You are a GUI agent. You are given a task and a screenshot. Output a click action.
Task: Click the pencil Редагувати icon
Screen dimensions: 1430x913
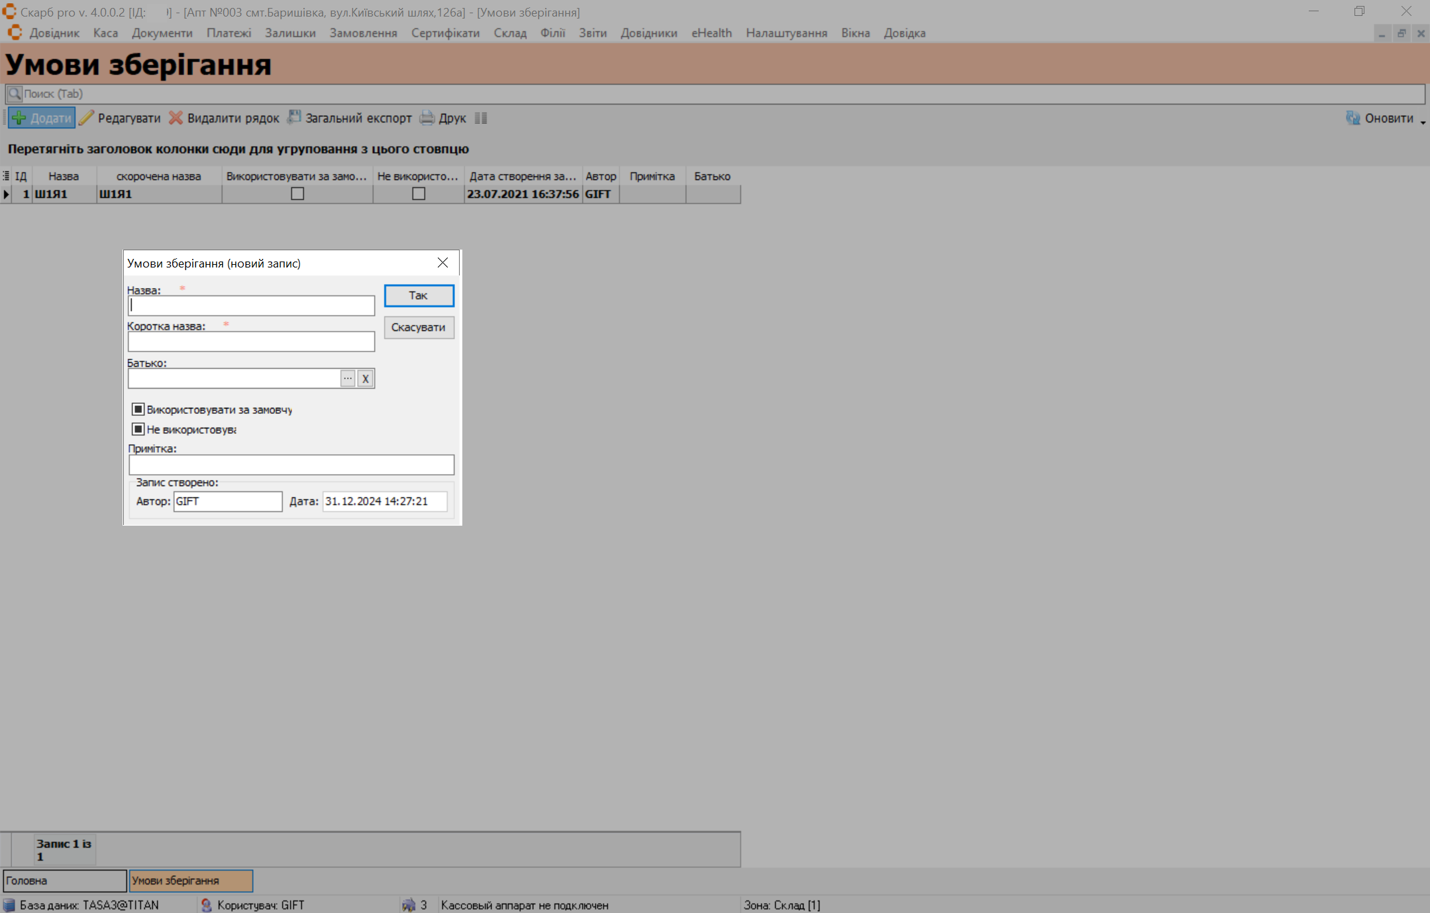(x=87, y=119)
